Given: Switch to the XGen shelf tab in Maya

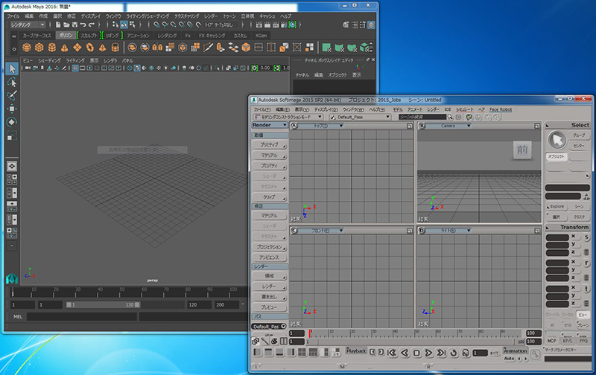Looking at the screenshot, I should [261, 35].
